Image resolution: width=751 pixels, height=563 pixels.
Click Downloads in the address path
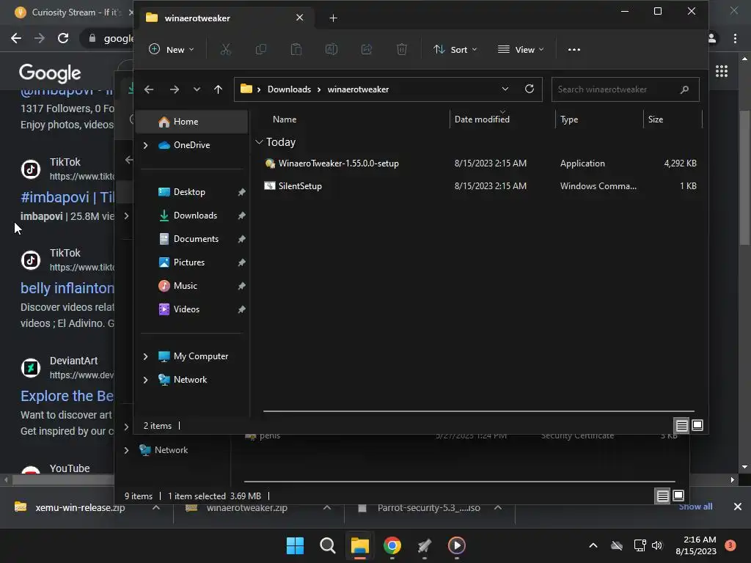289,89
